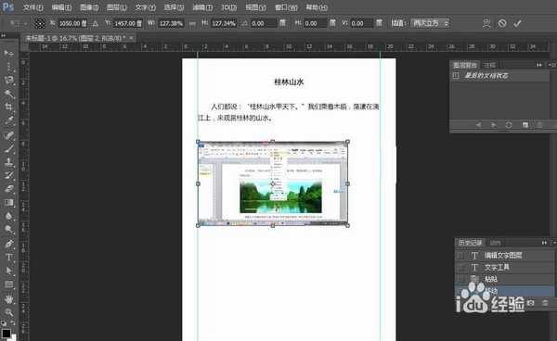Select the Blur tool
The width and height of the screenshot is (557, 341).
(8, 216)
